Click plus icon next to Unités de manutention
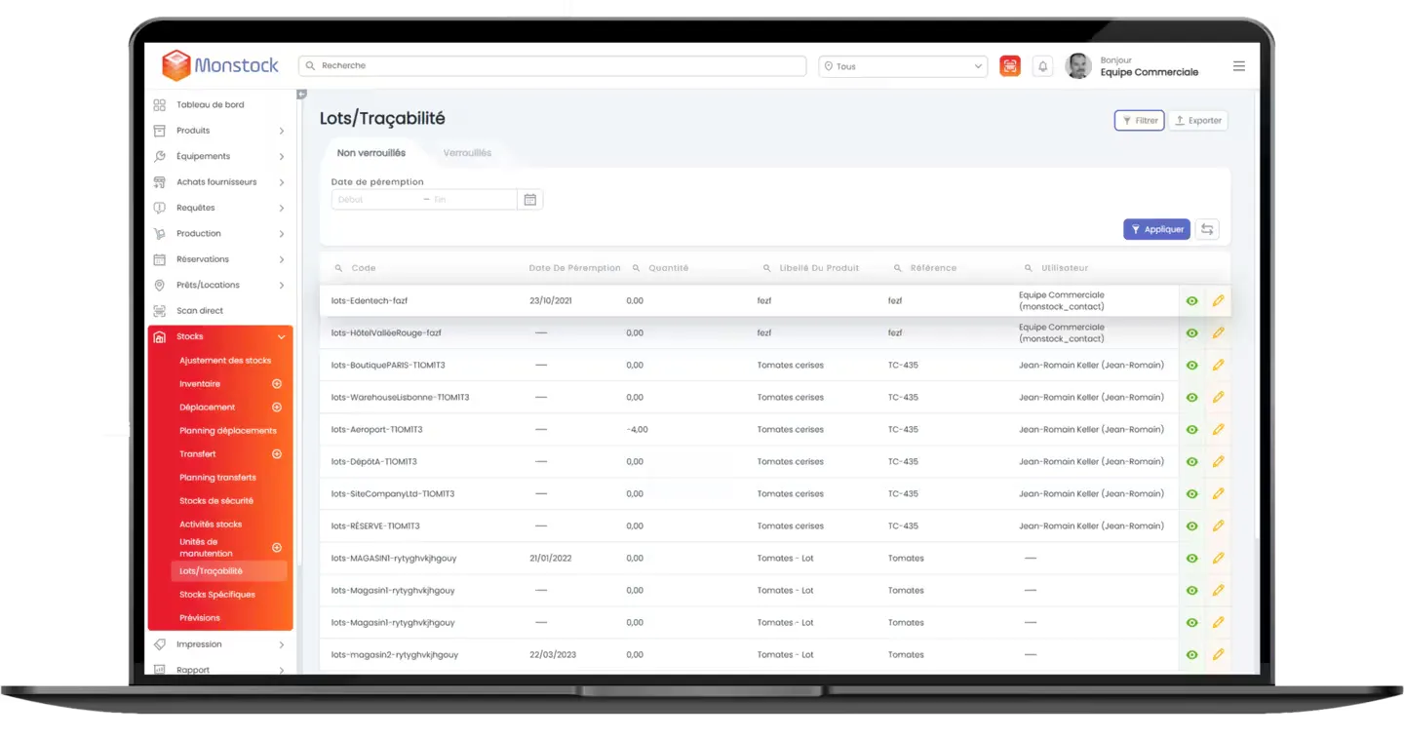 (277, 548)
